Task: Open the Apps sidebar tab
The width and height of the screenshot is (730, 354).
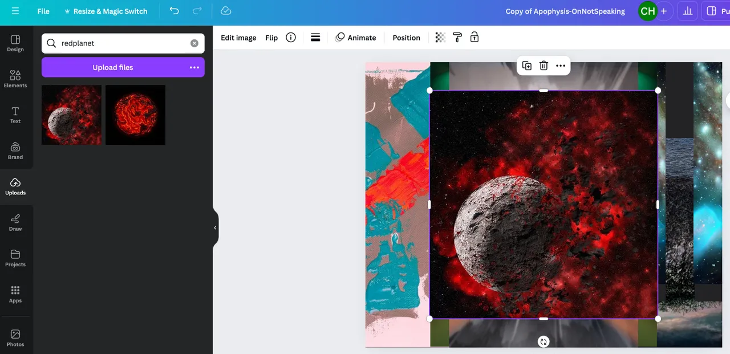Action: (15, 295)
